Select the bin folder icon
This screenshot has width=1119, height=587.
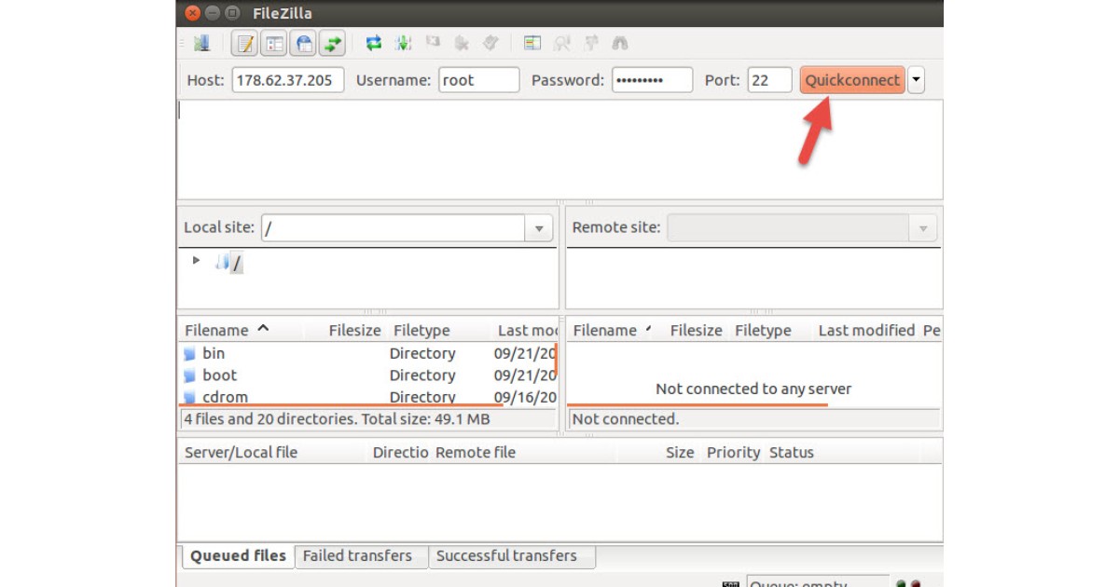190,354
